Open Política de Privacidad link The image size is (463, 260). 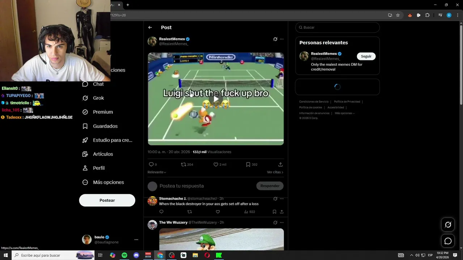347,102
